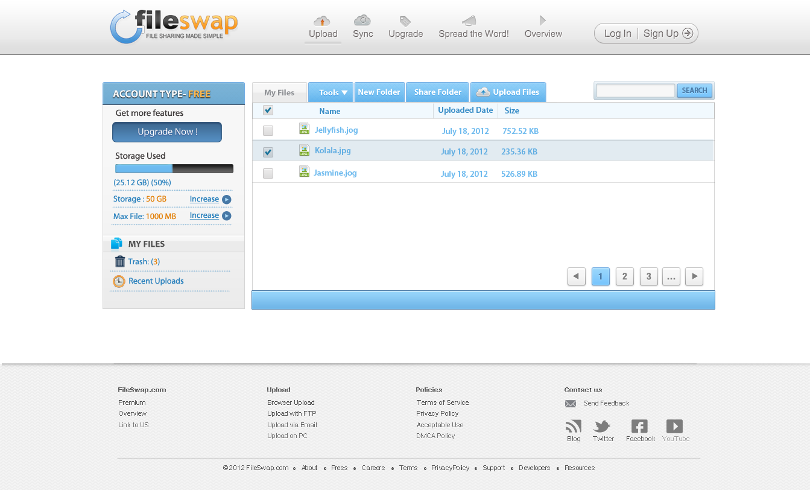Open the Trash bin icon in sidebar
The image size is (810, 490).
tap(120, 261)
